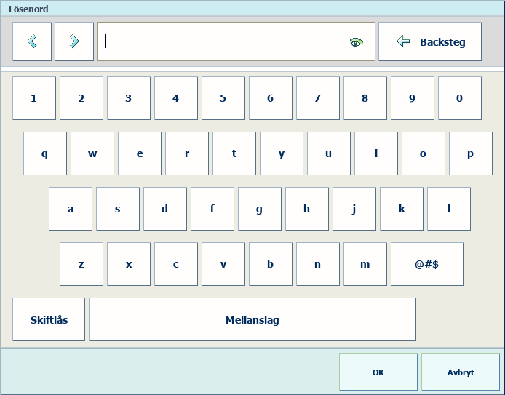Insert a space with Mellanslag key
Image resolution: width=505 pixels, height=395 pixels.
tap(252, 319)
